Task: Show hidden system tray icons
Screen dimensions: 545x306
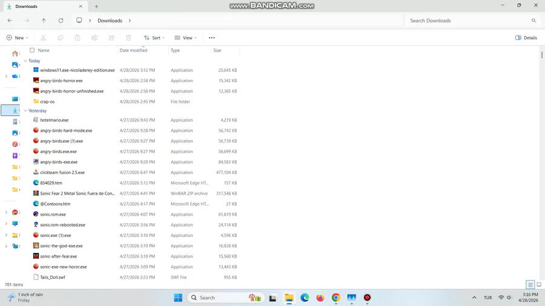Action: 474,298
